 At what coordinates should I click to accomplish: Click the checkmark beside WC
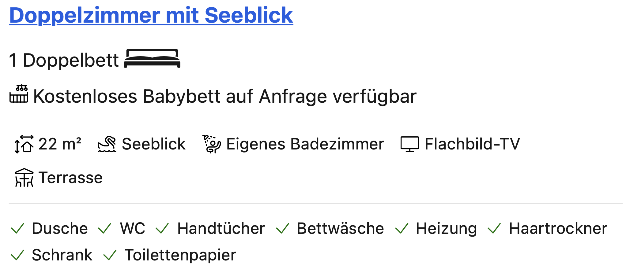tap(105, 228)
